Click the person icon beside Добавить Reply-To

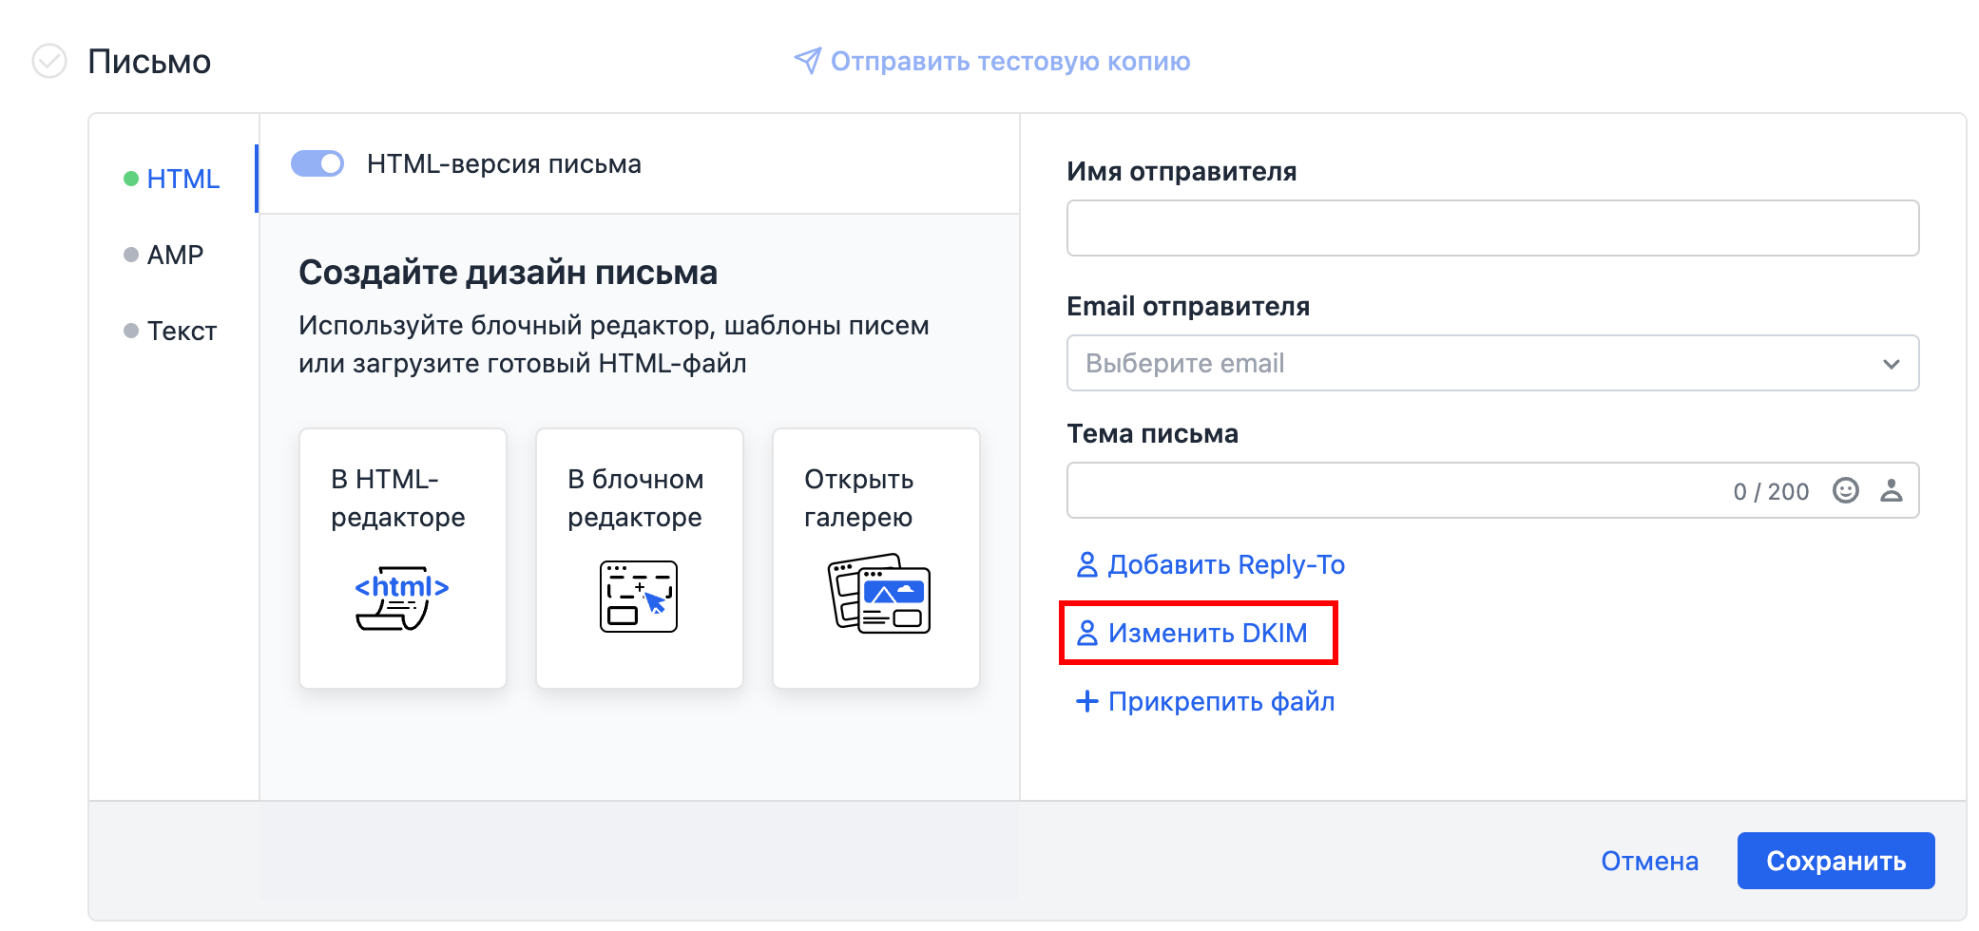pos(1086,565)
